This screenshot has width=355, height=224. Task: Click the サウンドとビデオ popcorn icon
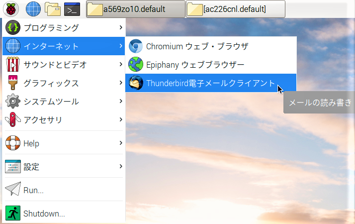pos(13,64)
